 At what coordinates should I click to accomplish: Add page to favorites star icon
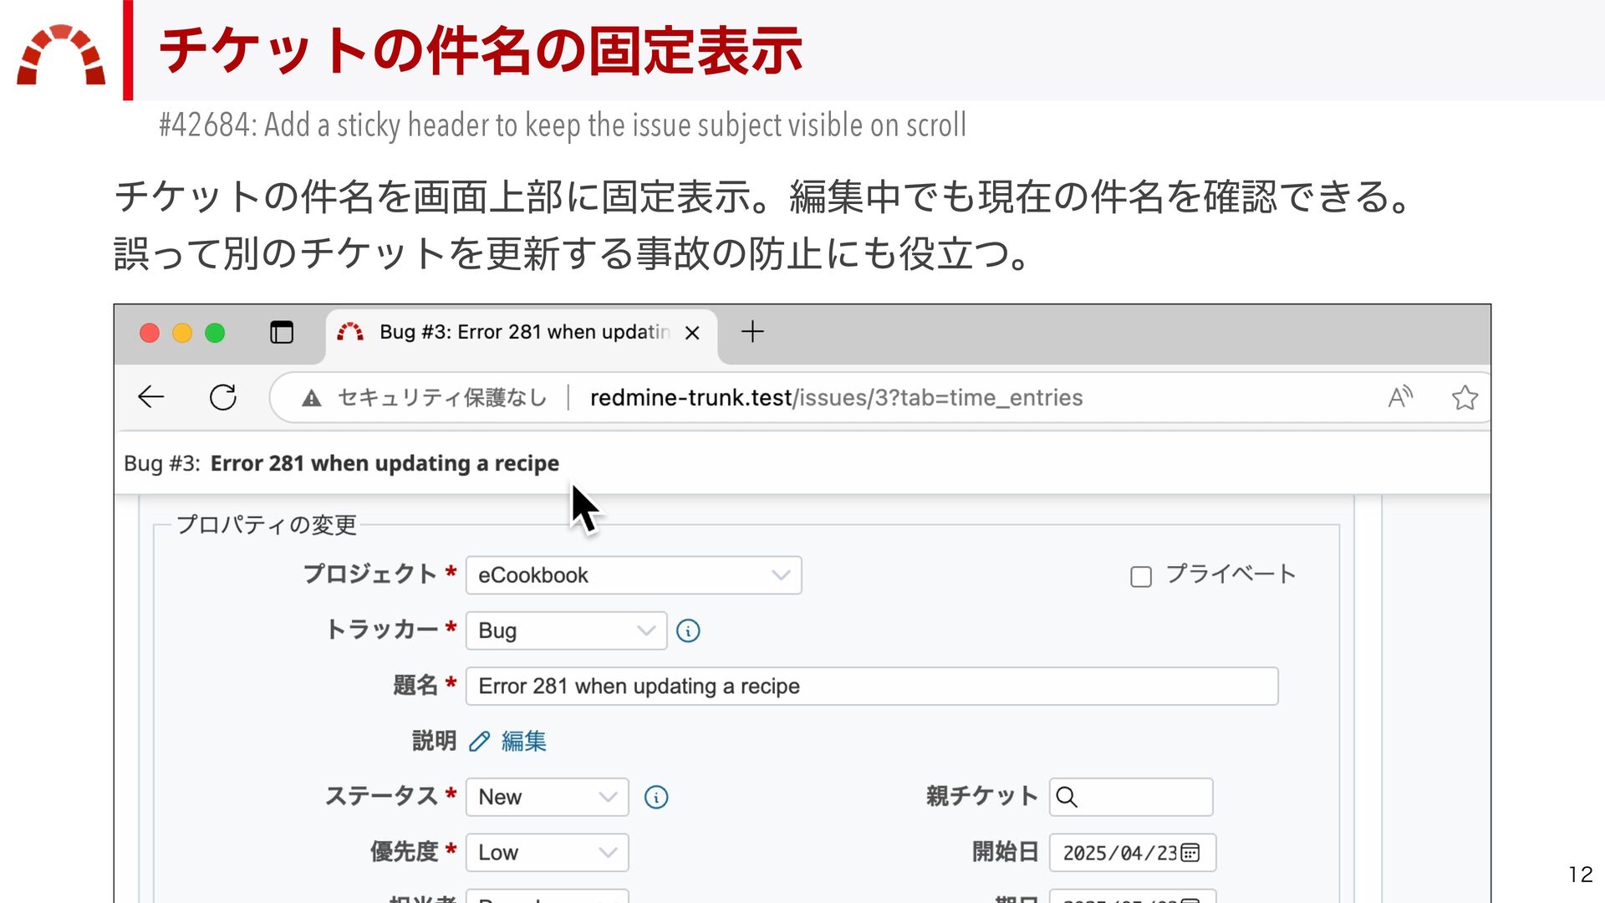1465,397
